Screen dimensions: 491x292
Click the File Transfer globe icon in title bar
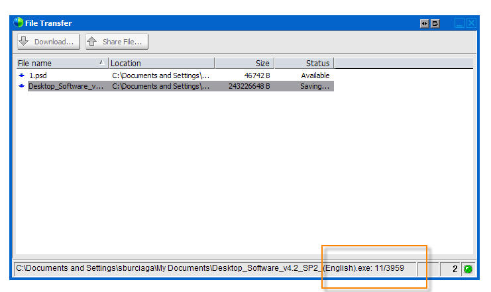[19, 23]
